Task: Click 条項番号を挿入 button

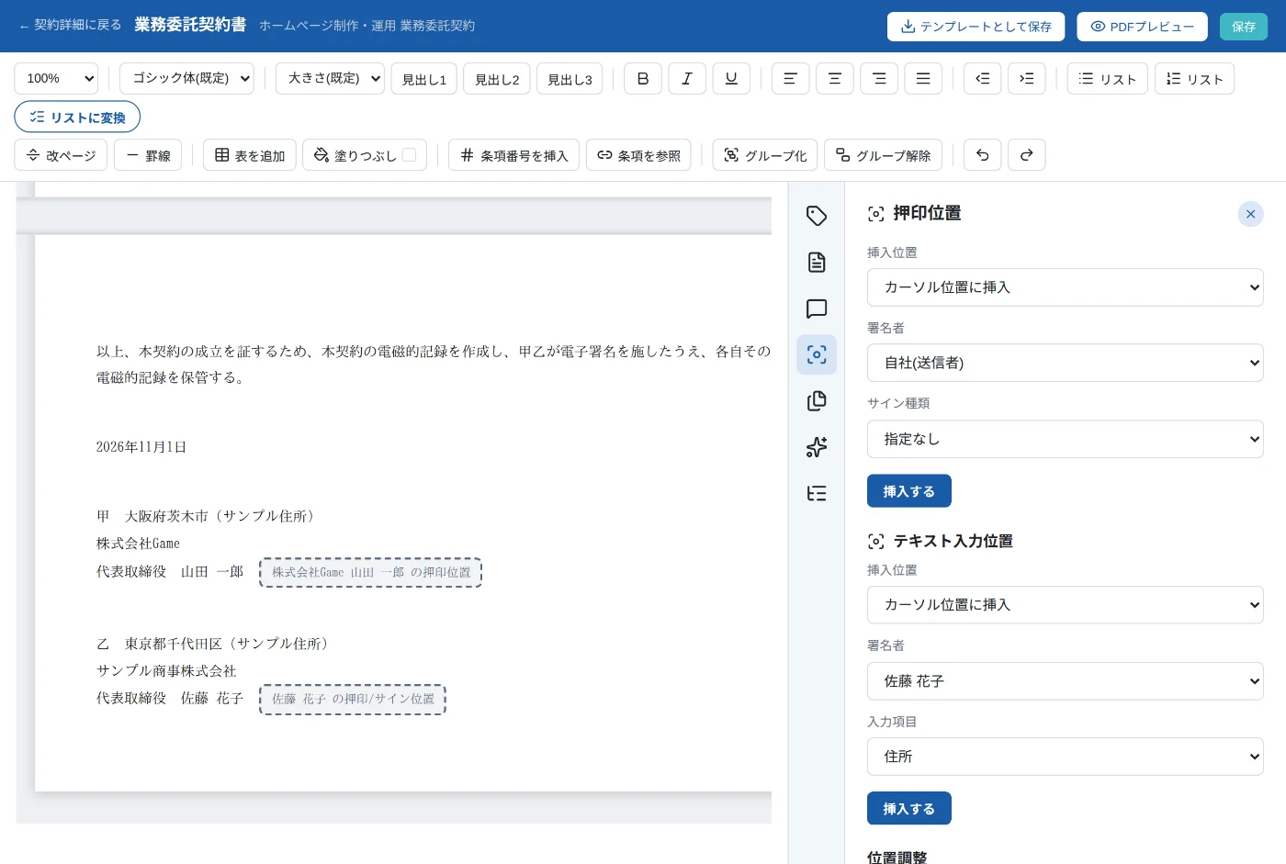Action: point(514,155)
